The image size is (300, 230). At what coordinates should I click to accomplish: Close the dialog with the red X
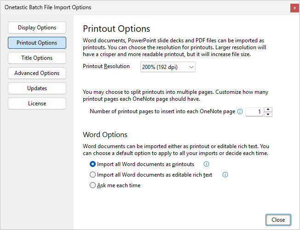pos(294,8)
